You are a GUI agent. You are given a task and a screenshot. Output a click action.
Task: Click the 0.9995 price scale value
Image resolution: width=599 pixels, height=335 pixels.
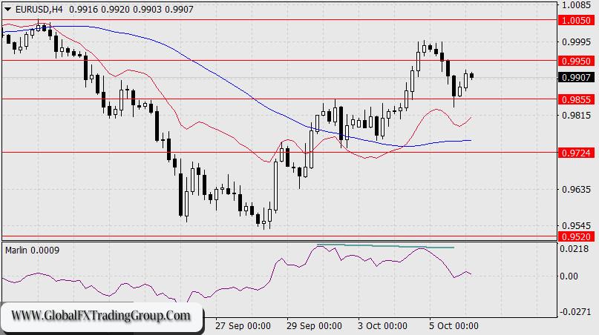point(577,42)
